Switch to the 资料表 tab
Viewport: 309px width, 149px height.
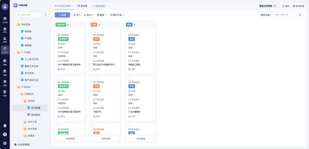pyautogui.click(x=83, y=6)
